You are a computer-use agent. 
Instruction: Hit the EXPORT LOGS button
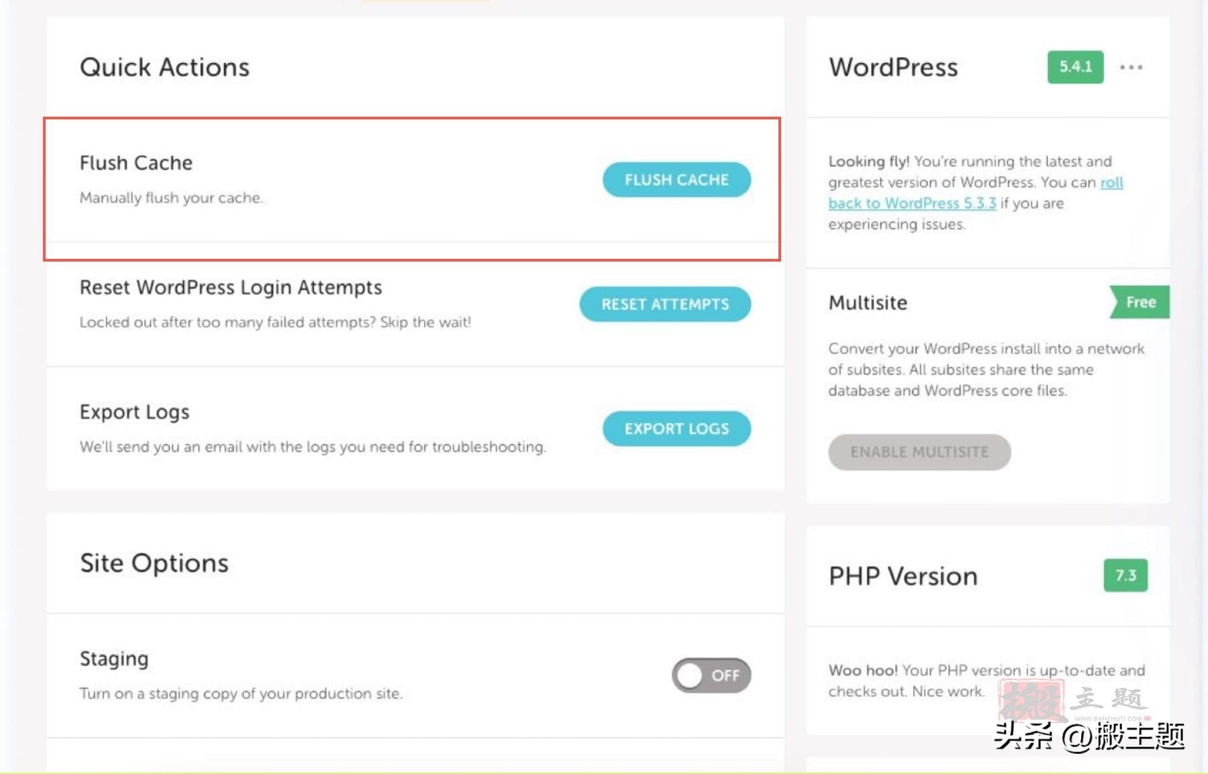(676, 429)
